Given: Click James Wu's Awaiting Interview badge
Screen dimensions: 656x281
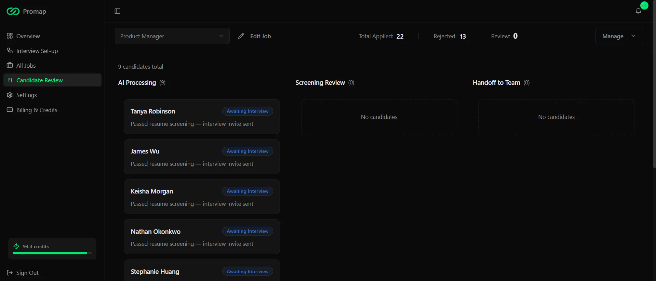Looking at the screenshot, I should coord(247,151).
